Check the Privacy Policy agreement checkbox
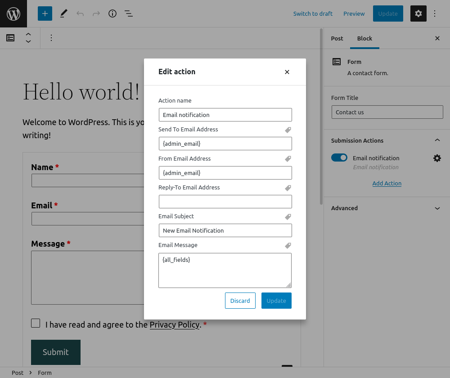 (36, 323)
